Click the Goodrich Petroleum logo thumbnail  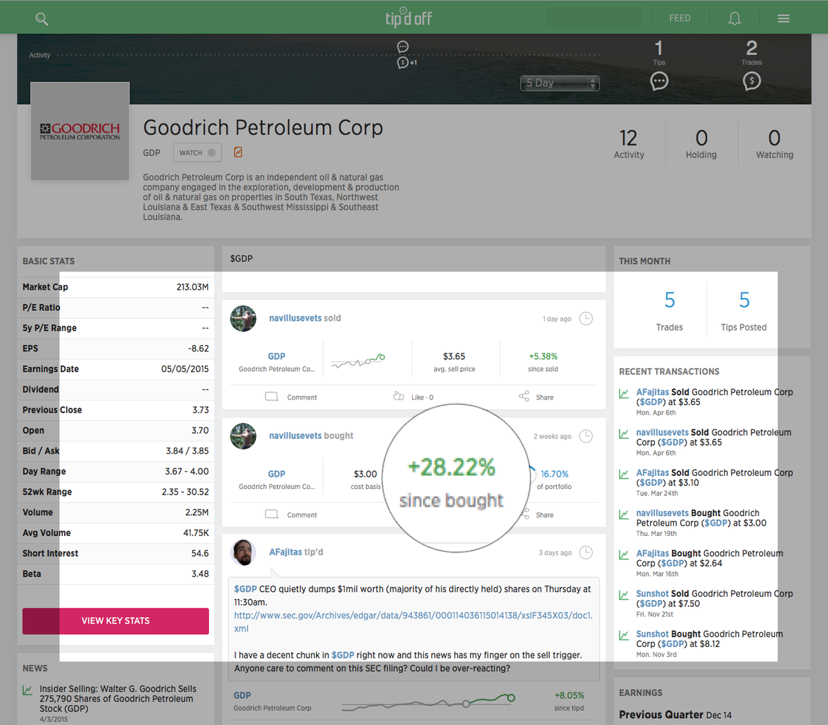pyautogui.click(x=80, y=131)
